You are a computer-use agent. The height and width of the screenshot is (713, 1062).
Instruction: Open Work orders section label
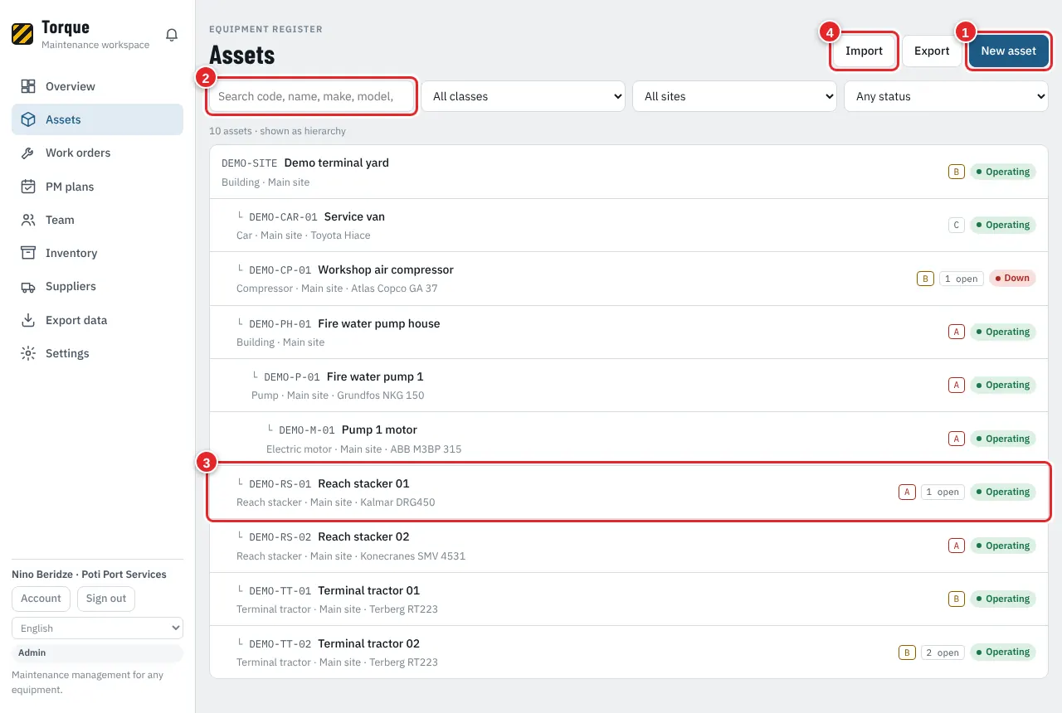click(78, 153)
